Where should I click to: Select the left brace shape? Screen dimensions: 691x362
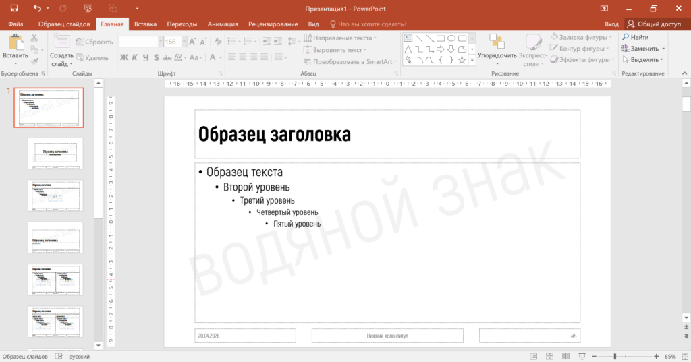click(440, 61)
